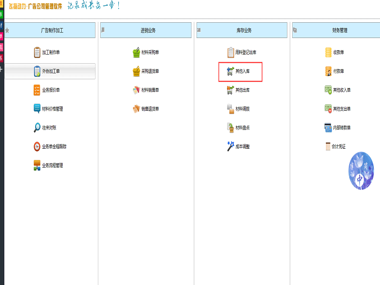Click the 材料盘点 entry
This screenshot has width=380, height=285.
(242, 128)
